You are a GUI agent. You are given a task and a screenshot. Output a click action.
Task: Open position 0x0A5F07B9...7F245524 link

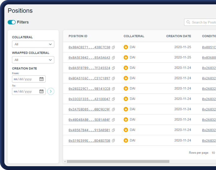point(89,68)
